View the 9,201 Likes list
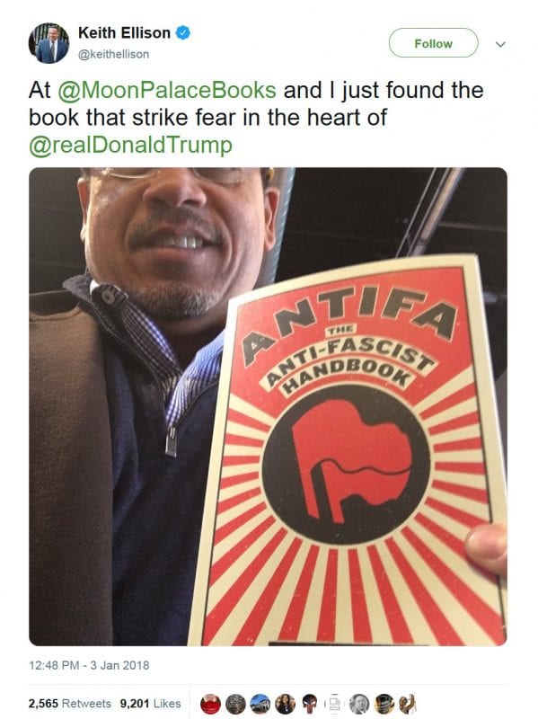This screenshot has height=719, width=538. pos(150,704)
